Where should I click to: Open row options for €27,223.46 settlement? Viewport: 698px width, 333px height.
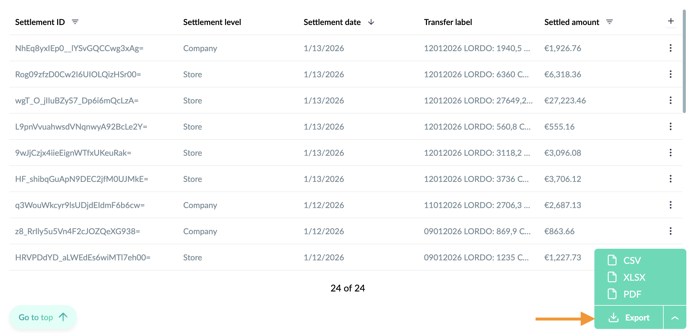click(670, 100)
